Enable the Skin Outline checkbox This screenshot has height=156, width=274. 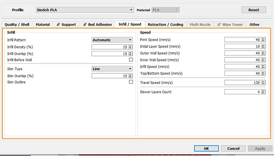131,82
